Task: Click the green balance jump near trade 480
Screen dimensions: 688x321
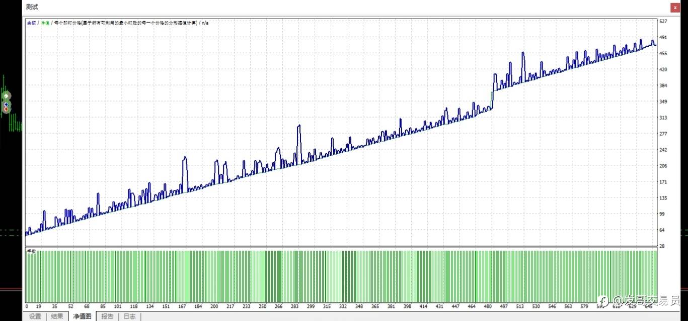Action: (x=492, y=98)
